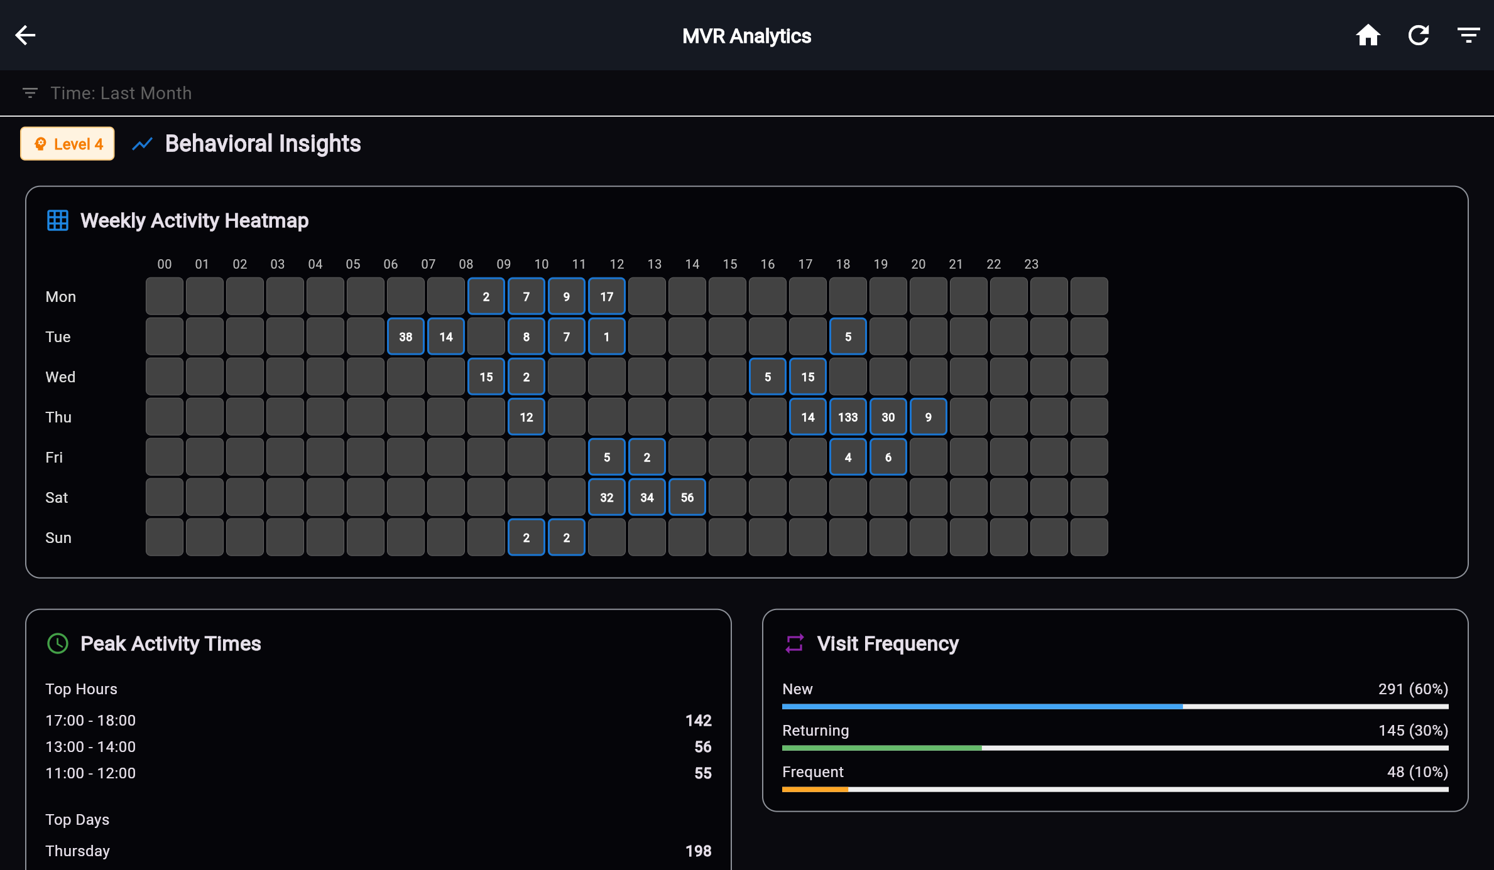The image size is (1494, 870).
Task: Click the clock icon beside Peak Activity Times
Action: [57, 643]
